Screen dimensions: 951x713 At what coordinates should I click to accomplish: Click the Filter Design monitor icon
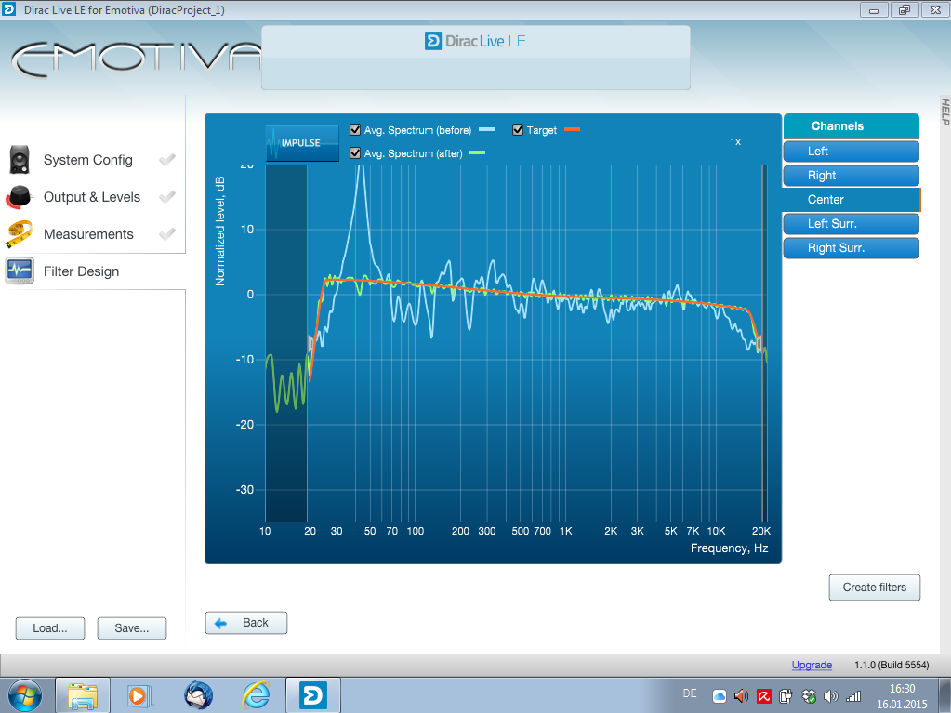20,271
